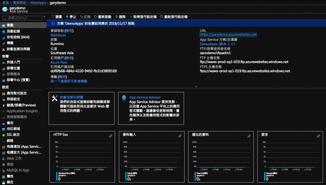
Task: Open the HTTP 5xx chart tile
Action: (82, 157)
